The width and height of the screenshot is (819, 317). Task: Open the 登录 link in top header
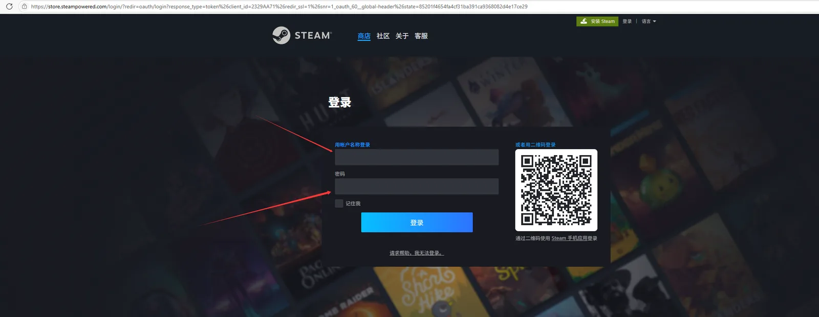point(627,21)
